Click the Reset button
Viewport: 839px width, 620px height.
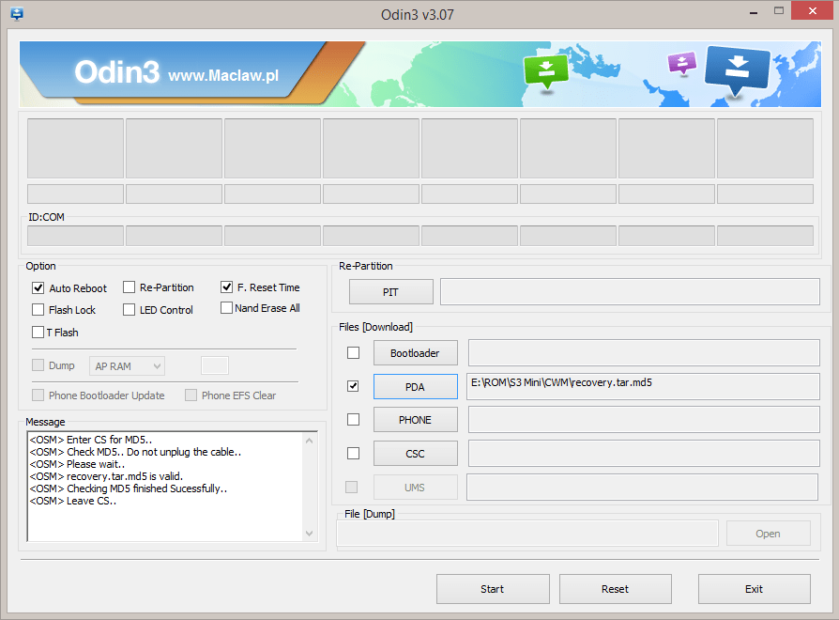(616, 589)
